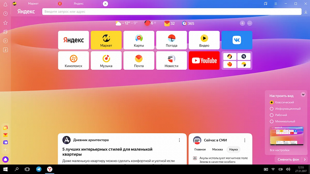This screenshot has height=174, width=310.
Task: Open Яндекс tile on tableau
Action: pyautogui.click(x=74, y=40)
